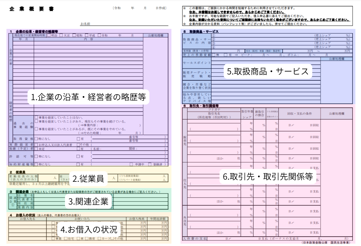Image resolution: width=361 pixels, height=246 pixels.
Task: Select the 3.関連企業 overlay label
Action: [x=88, y=201]
